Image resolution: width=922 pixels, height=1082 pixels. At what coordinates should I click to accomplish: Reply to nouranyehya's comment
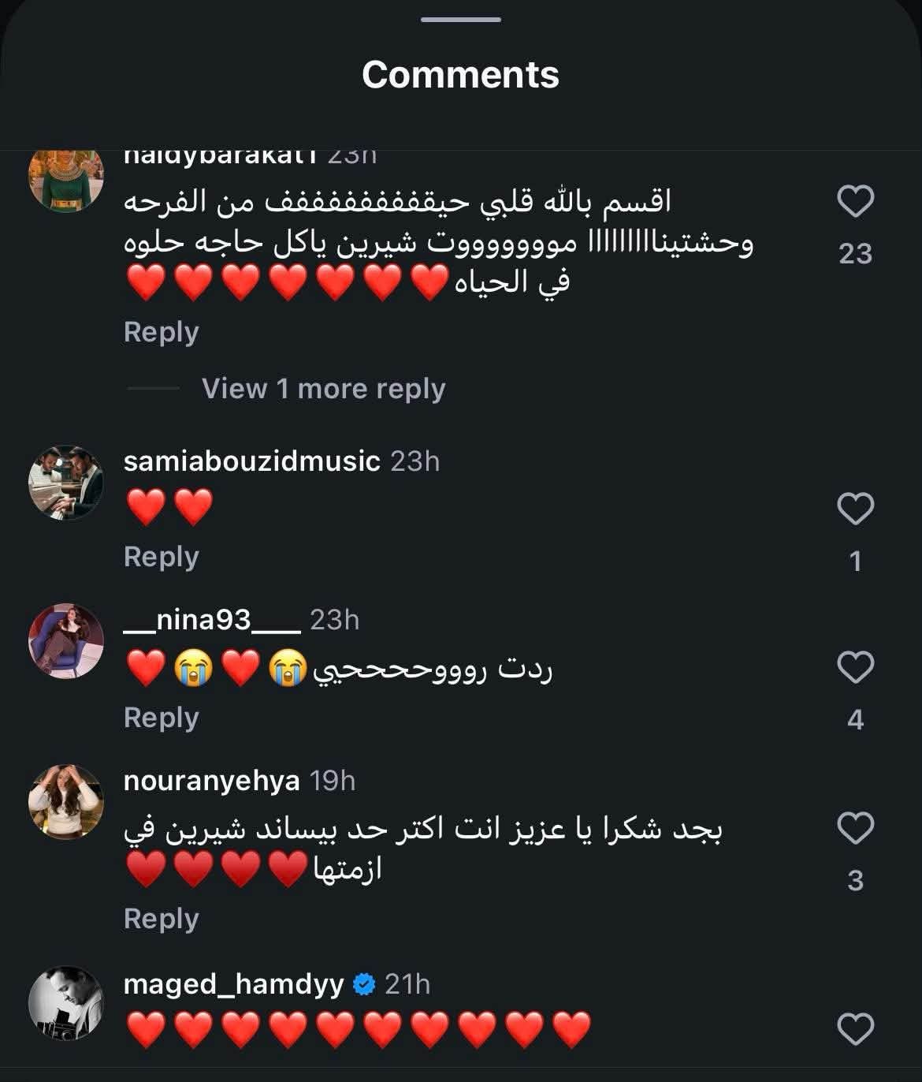click(161, 919)
